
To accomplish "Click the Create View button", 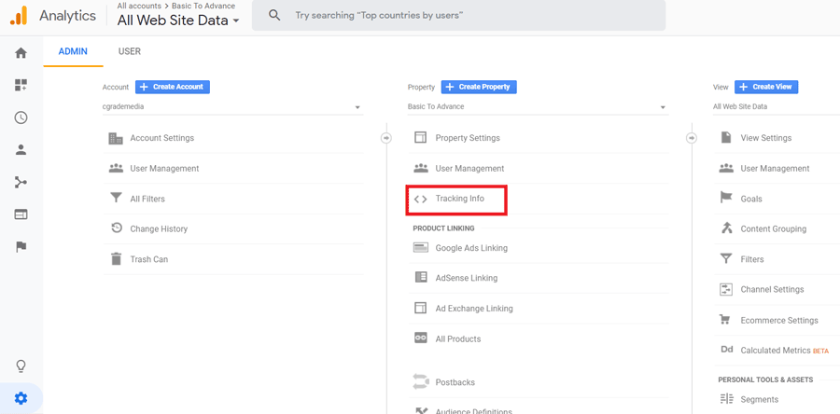I will point(766,87).
